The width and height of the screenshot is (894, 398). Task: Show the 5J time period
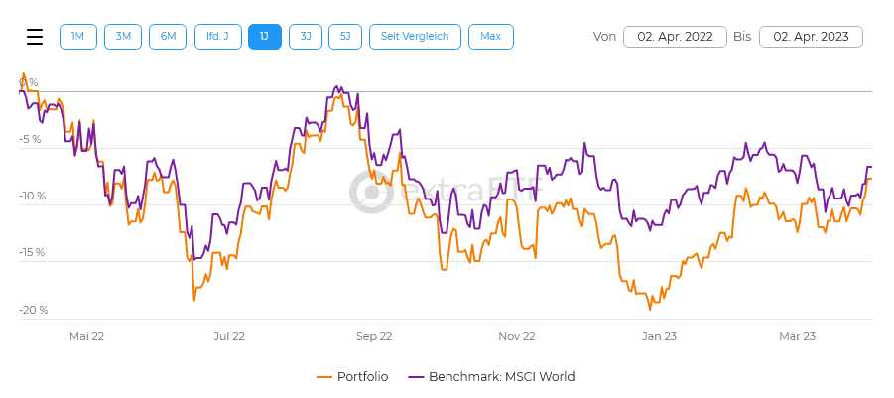345,37
